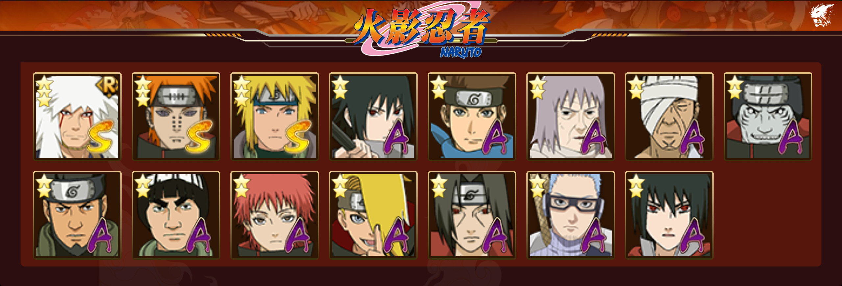The image size is (842, 286).
Task: Choose the Itachi A-rank portrait
Action: click(x=472, y=215)
